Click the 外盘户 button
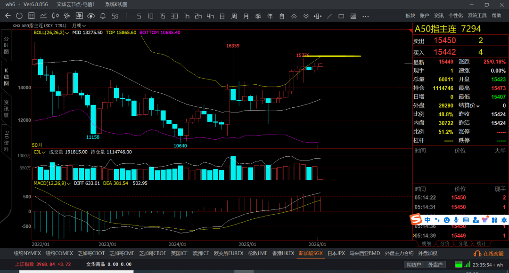The width and height of the screenshot is (509, 273). coord(435,265)
